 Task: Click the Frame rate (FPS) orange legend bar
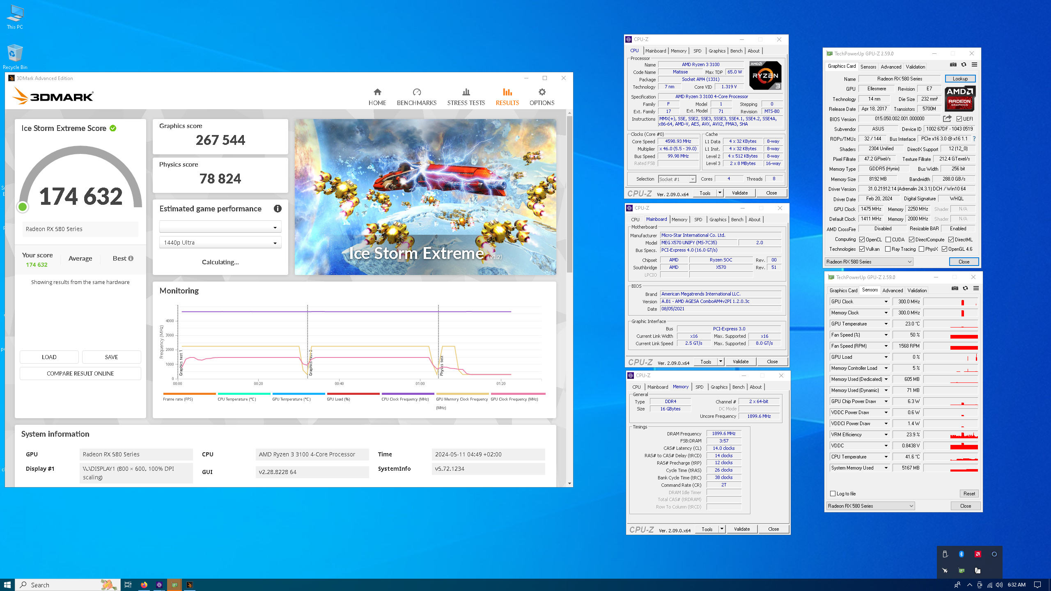189,394
